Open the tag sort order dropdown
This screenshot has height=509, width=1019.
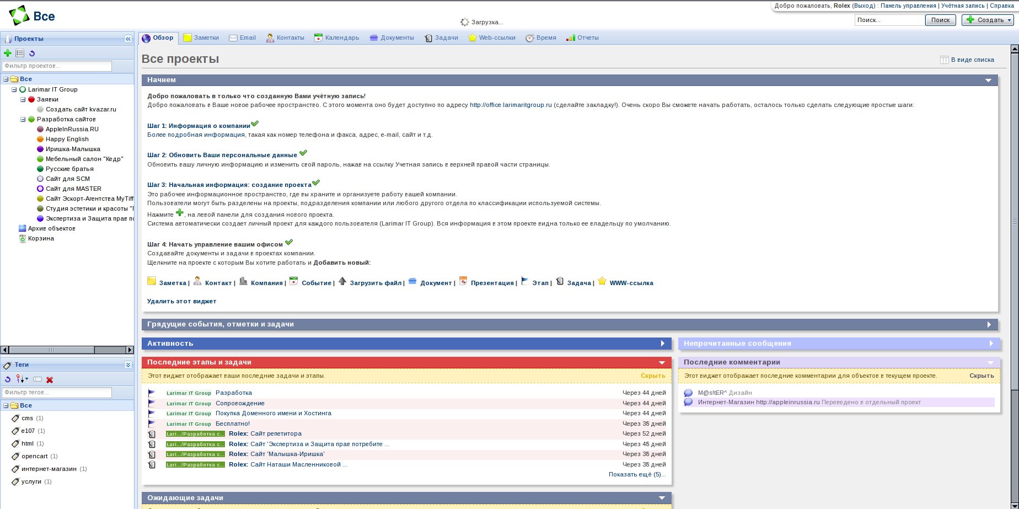(22, 380)
